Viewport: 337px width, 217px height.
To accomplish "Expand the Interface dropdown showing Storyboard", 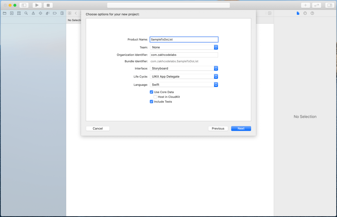I will pyautogui.click(x=184, y=68).
